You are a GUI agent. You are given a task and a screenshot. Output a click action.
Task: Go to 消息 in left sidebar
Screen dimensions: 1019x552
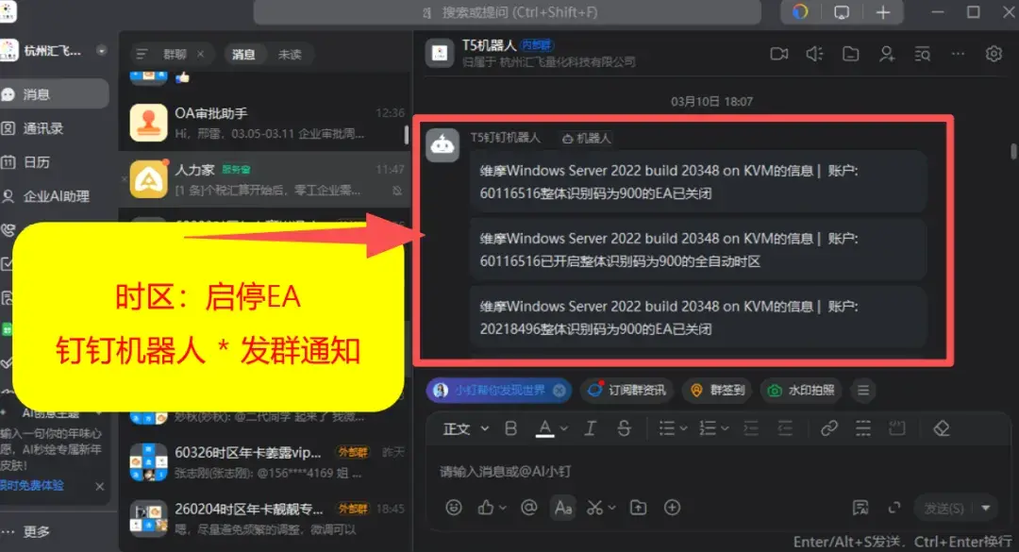tap(55, 94)
